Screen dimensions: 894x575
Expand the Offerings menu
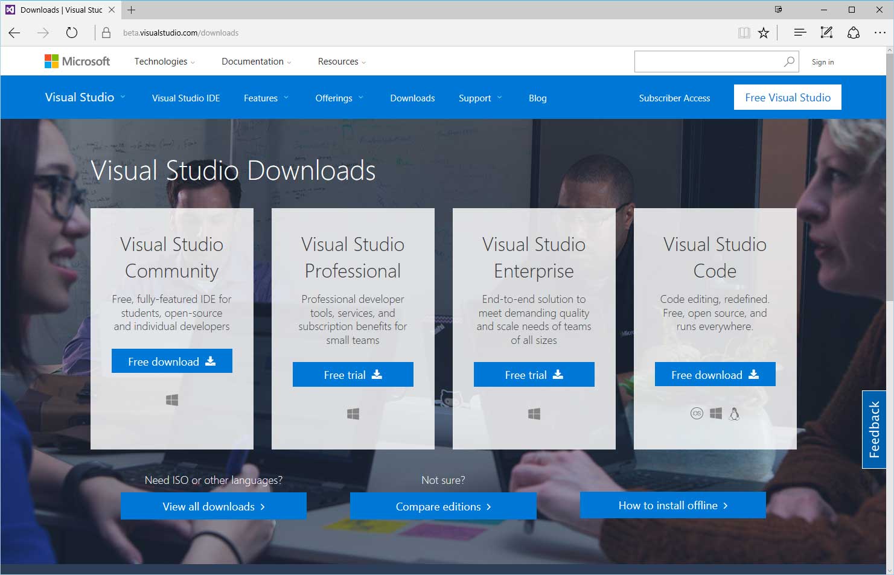click(x=339, y=98)
